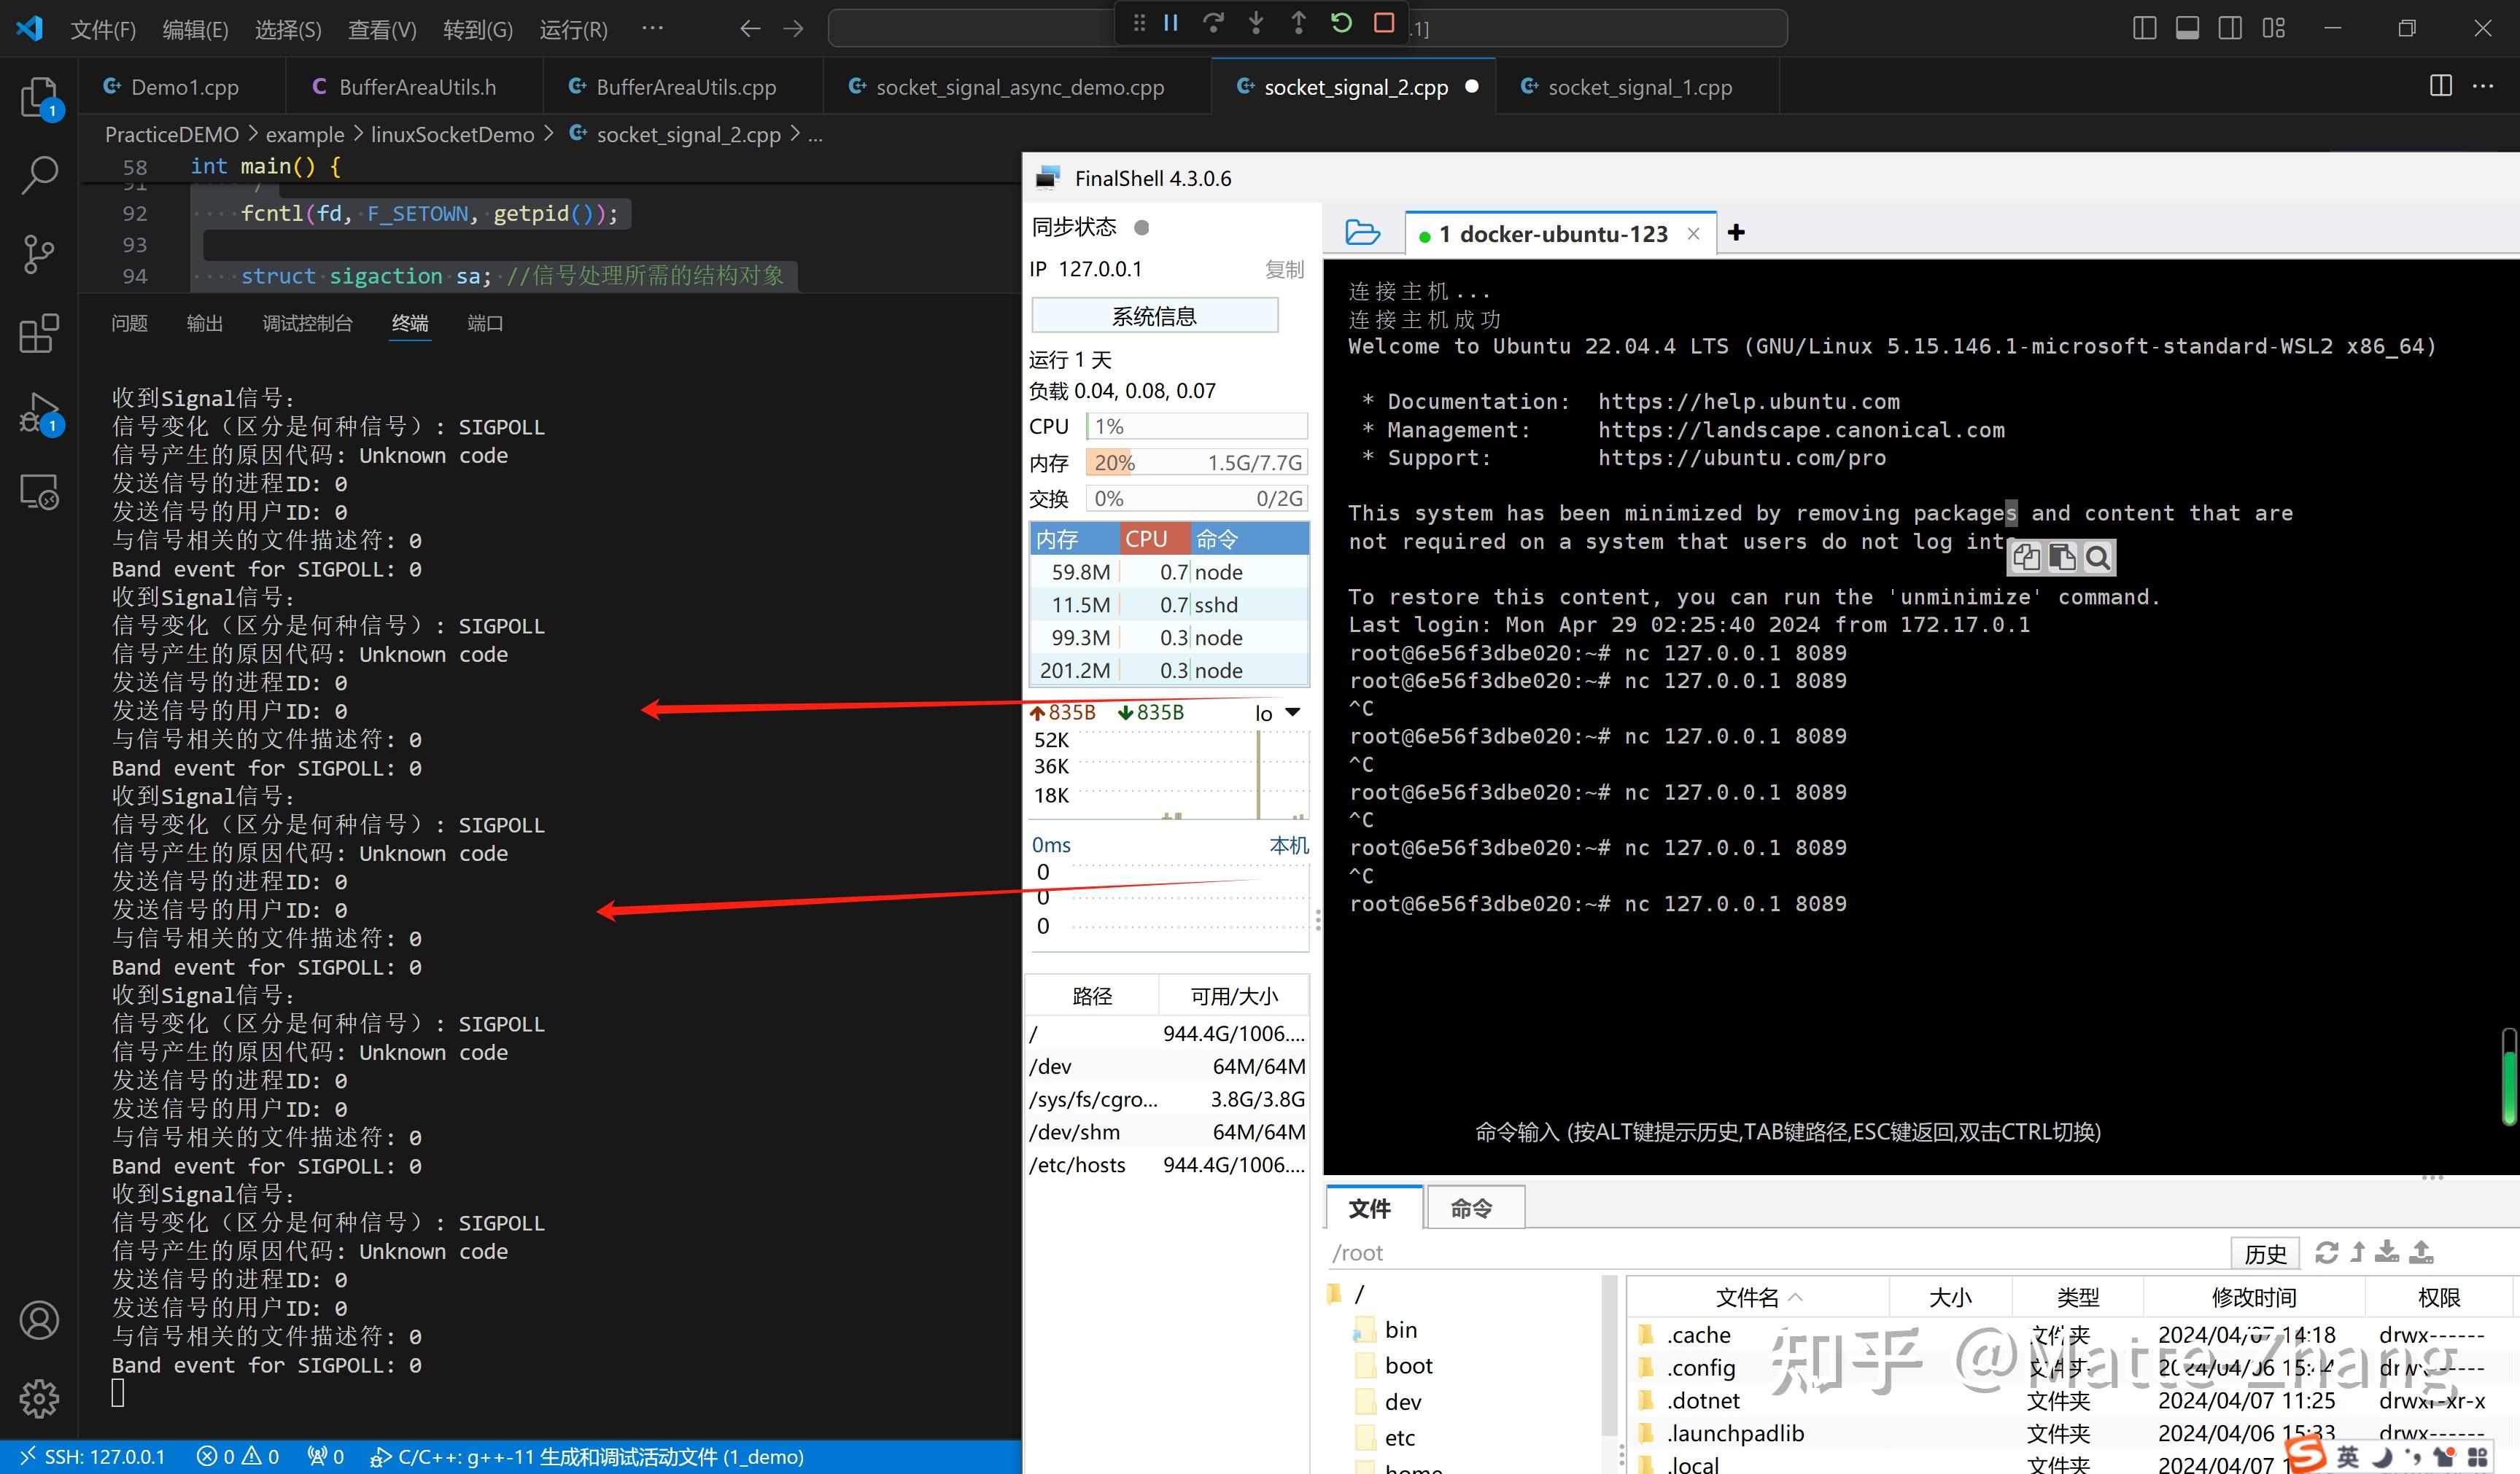Open the Source Control view
Viewport: 2520px width, 1474px height.
[x=39, y=254]
